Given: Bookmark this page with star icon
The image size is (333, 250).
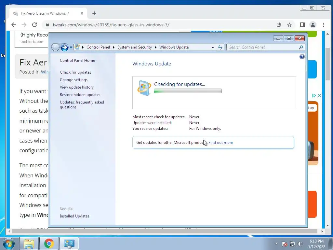Looking at the screenshot, I should [289, 25].
